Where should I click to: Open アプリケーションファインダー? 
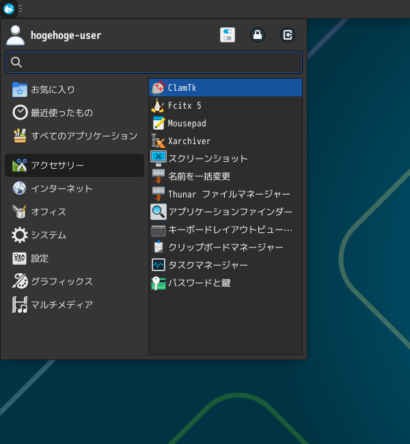(x=230, y=212)
